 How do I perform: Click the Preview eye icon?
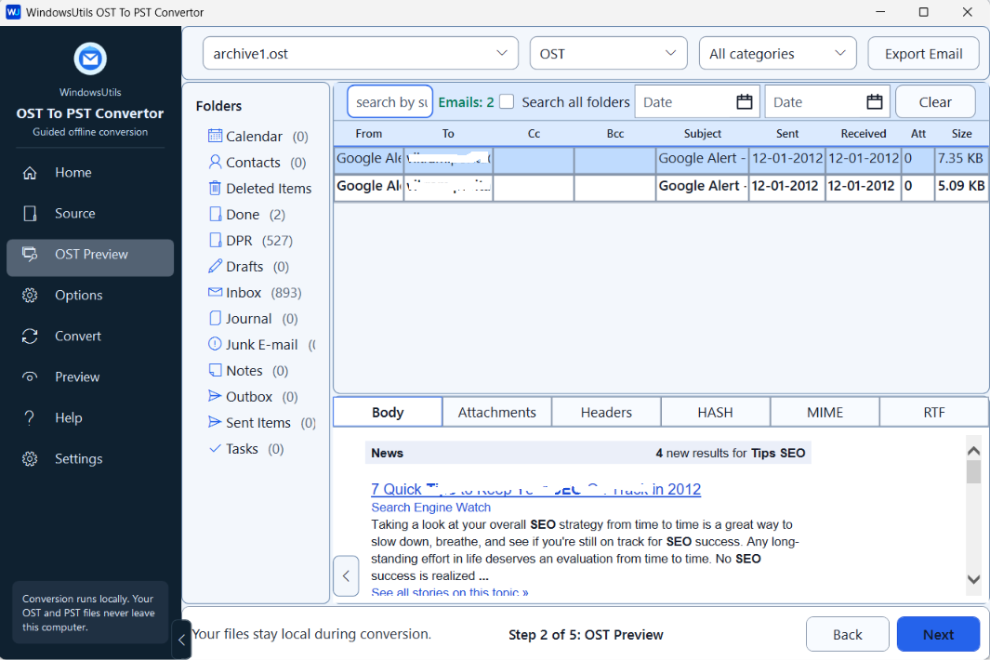pyautogui.click(x=30, y=377)
